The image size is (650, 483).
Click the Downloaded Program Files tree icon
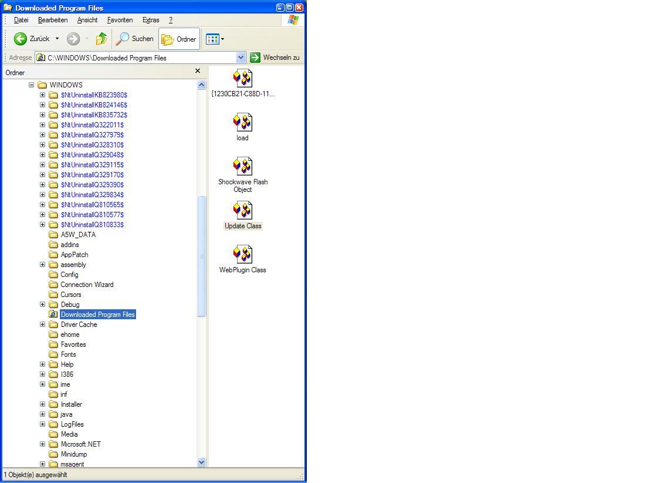[x=53, y=314]
